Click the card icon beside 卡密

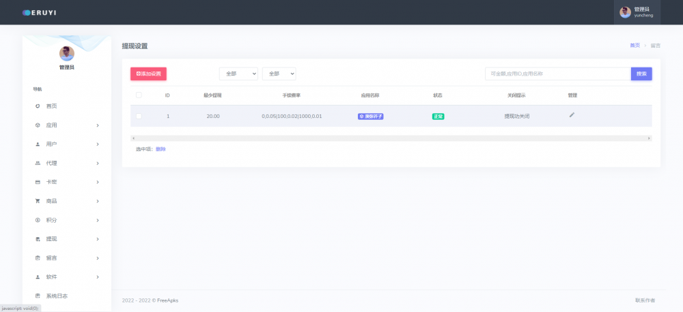tap(38, 182)
